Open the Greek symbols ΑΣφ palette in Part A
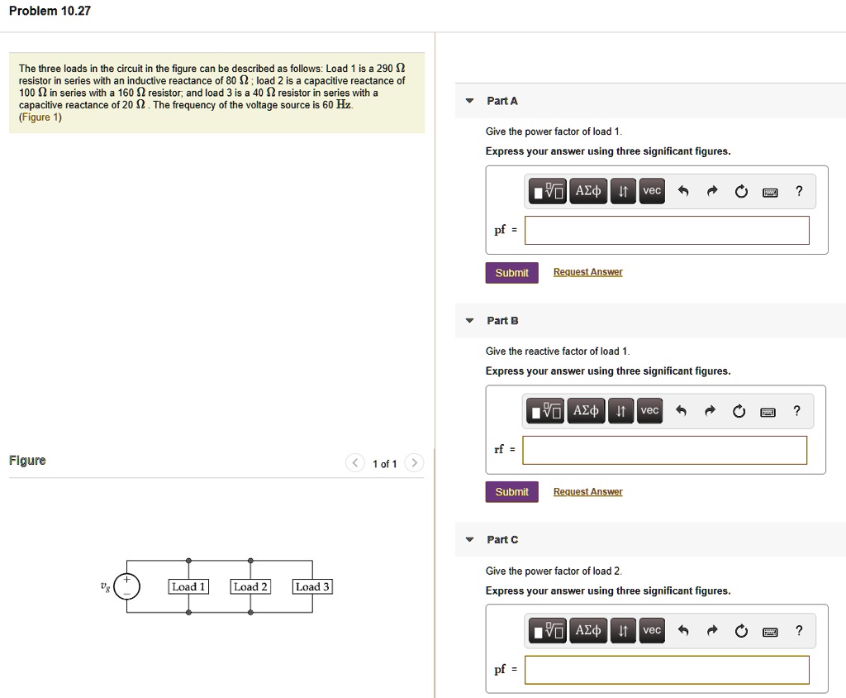This screenshot has height=698, width=846. 587,190
